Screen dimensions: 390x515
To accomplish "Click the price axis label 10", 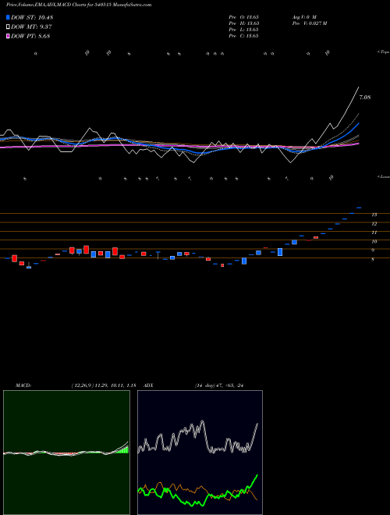I will coord(374,241).
